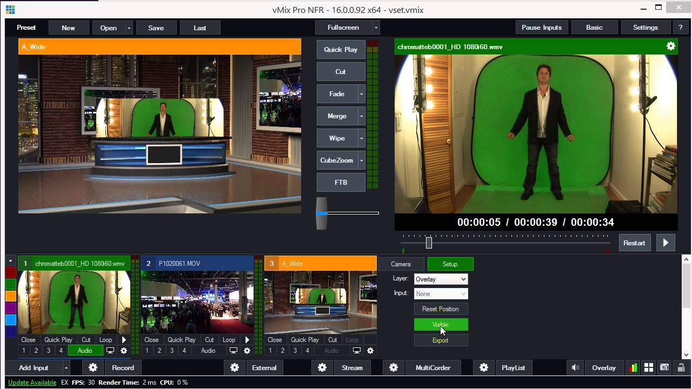Image resolution: width=692 pixels, height=389 pixels.
Task: Expand the Add Input dropdown arrow
Action: pyautogui.click(x=66, y=367)
